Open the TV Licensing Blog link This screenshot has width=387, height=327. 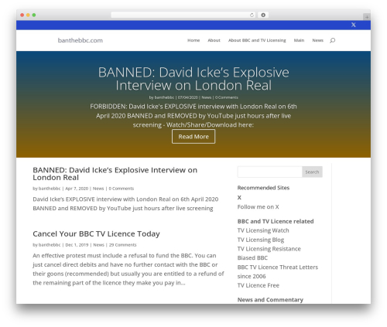(261, 240)
